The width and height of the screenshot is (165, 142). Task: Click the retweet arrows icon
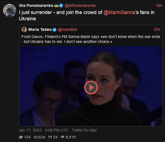[x=35, y=137]
